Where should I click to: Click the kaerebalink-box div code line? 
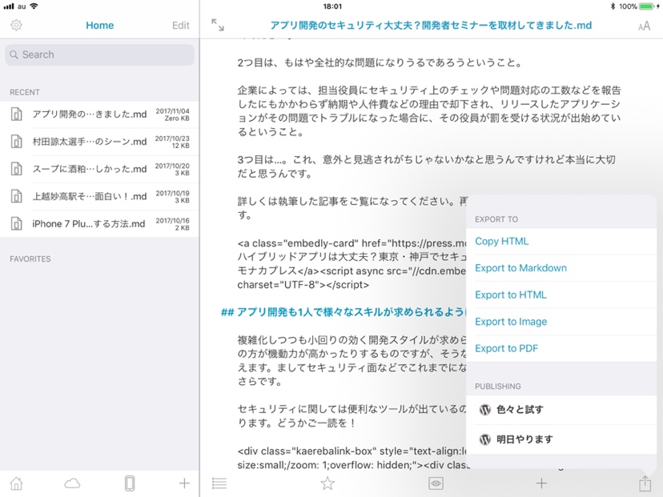tap(352, 451)
